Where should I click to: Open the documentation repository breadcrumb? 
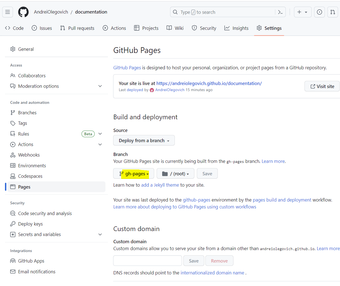click(x=91, y=12)
